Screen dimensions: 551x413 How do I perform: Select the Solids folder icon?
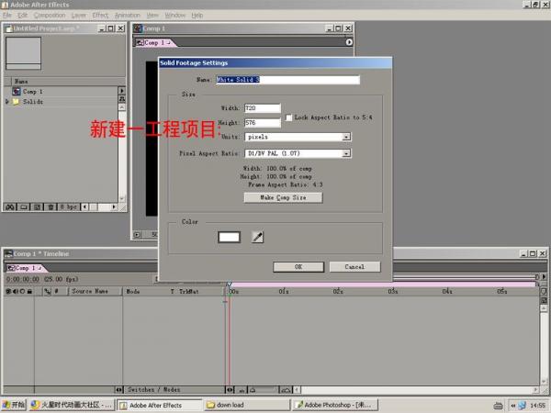(x=17, y=102)
